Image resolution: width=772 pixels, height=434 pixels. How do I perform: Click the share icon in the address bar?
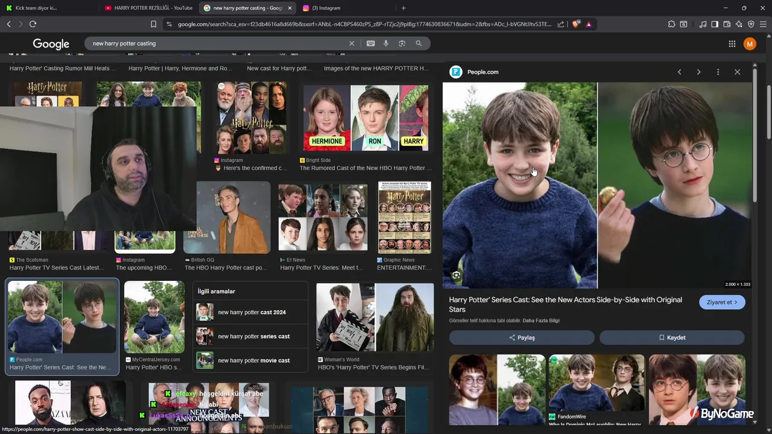coord(561,24)
